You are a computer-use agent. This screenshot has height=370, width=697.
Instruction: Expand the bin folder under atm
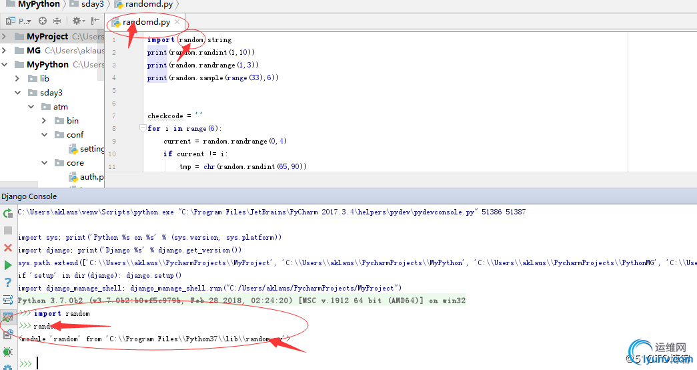tap(43, 121)
